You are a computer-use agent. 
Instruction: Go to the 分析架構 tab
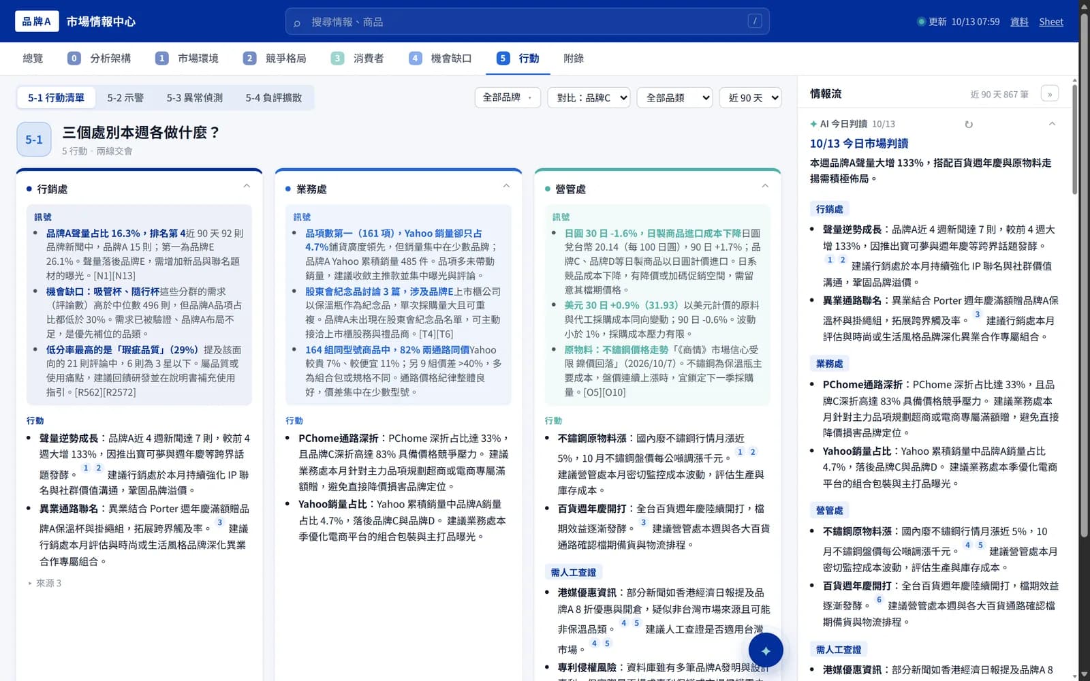tap(99, 59)
